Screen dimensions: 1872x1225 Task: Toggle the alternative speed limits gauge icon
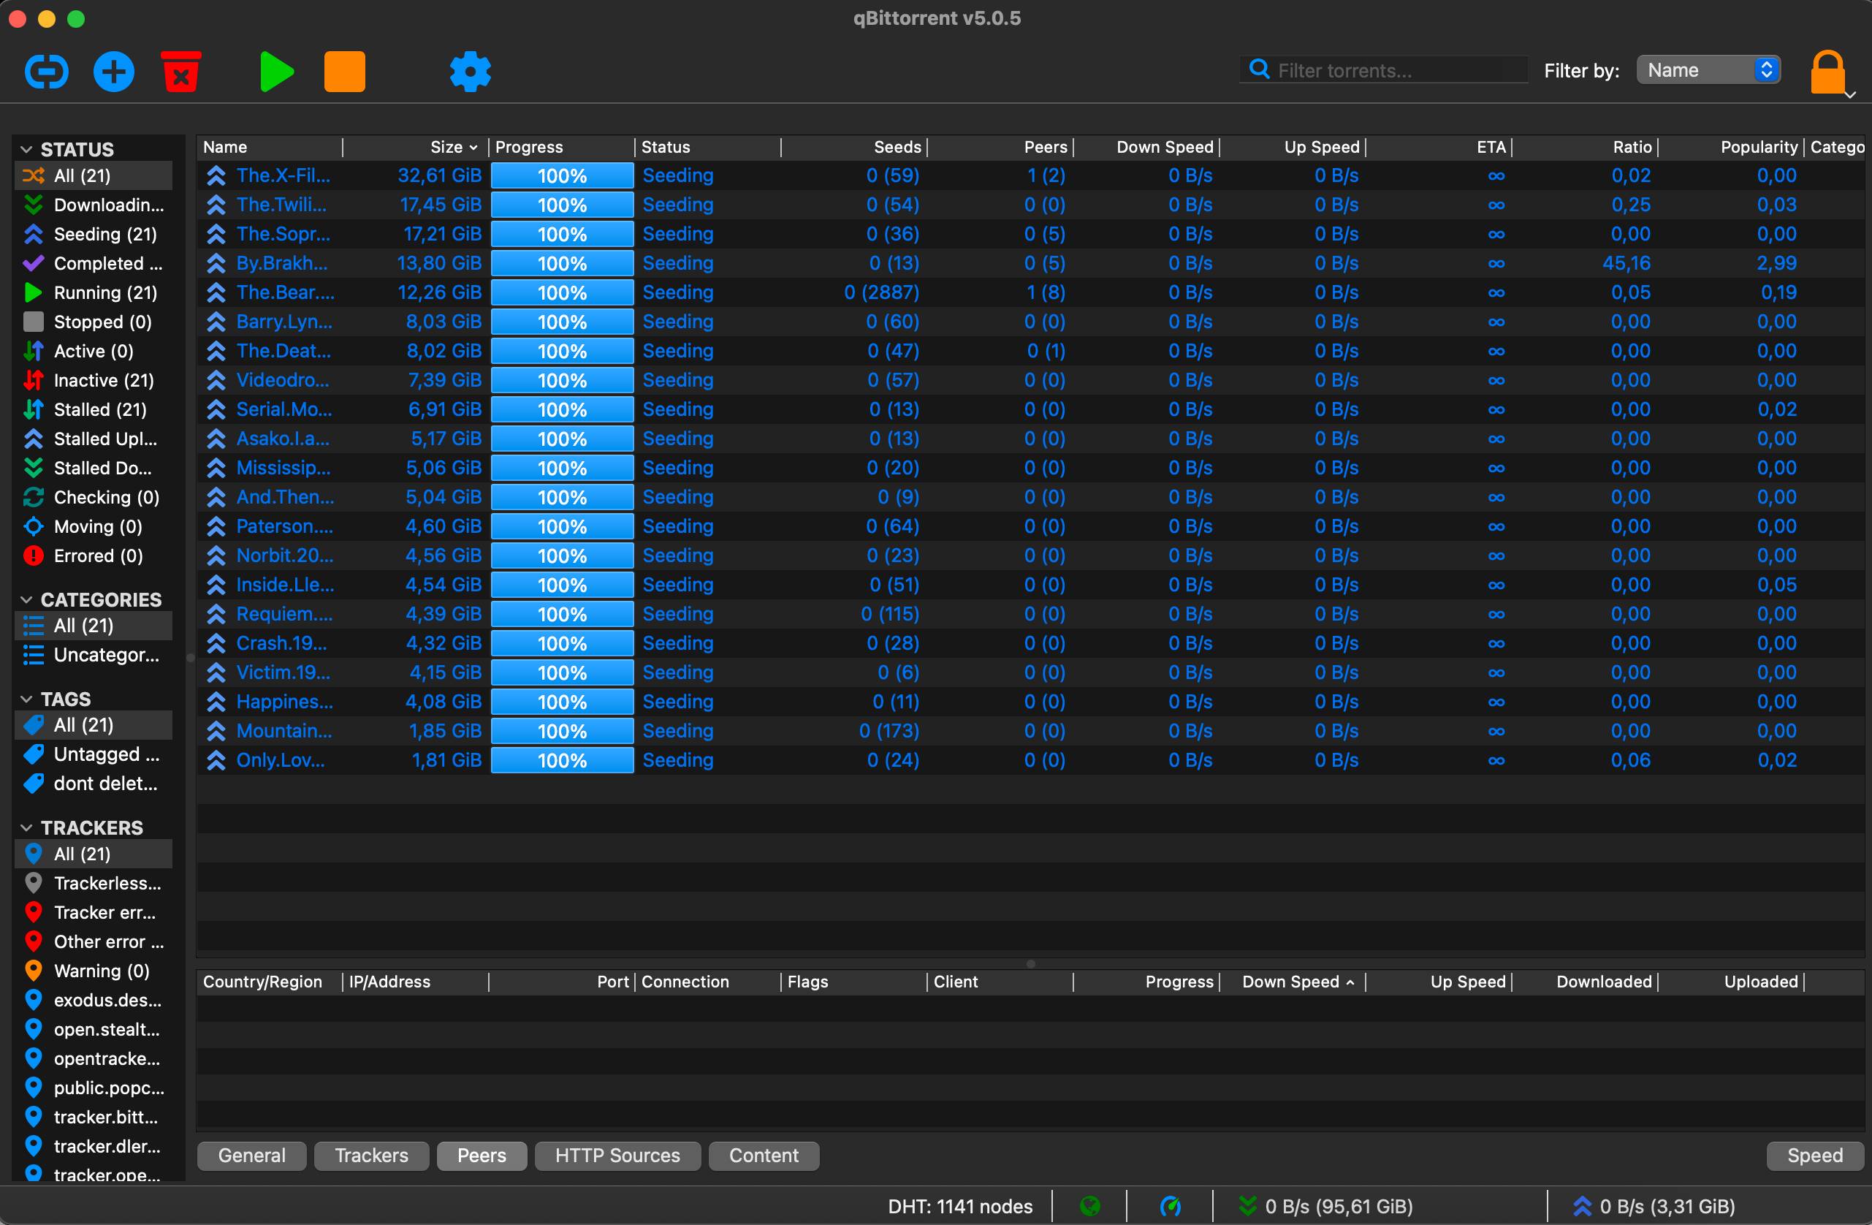tap(1171, 1205)
